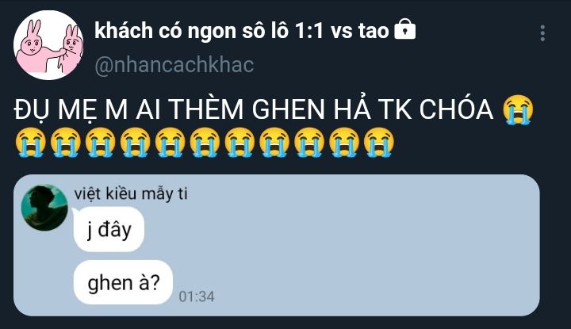
Task: Open the chat avatar of việt kiều mẫy ti
Action: tap(44, 208)
